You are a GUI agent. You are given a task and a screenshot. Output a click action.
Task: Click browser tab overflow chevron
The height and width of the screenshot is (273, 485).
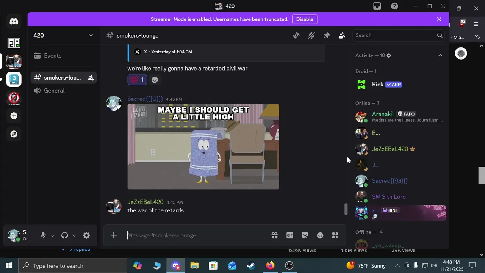click(x=477, y=37)
